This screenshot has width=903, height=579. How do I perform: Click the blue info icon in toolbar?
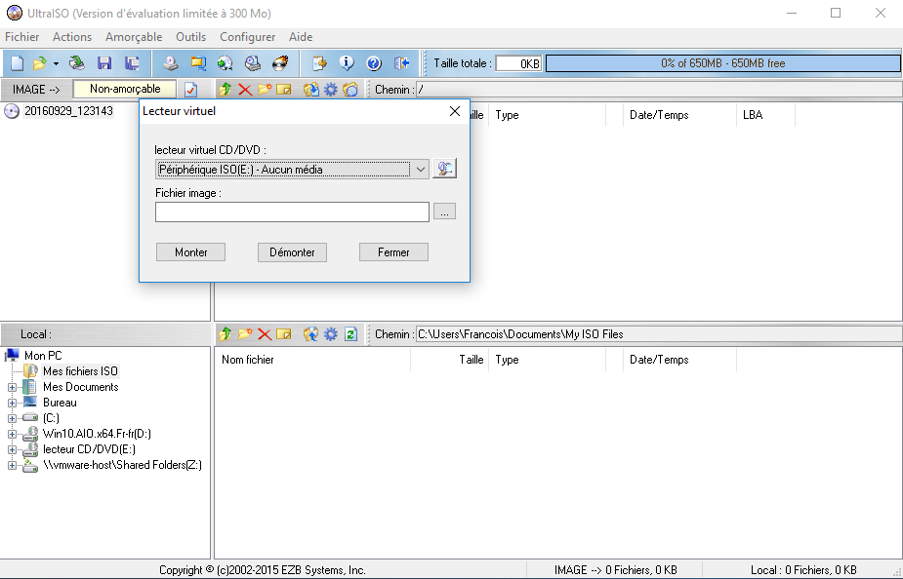pos(347,63)
